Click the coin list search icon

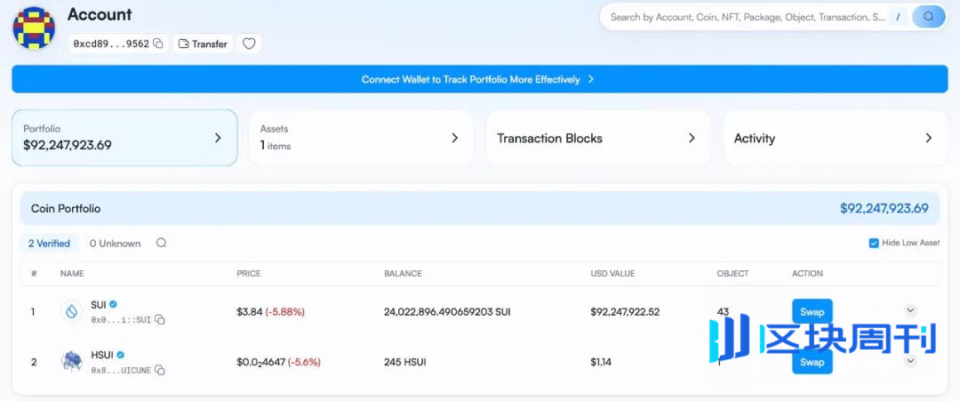pos(161,243)
